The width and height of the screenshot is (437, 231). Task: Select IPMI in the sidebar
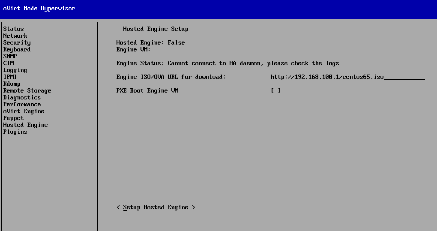click(10, 77)
